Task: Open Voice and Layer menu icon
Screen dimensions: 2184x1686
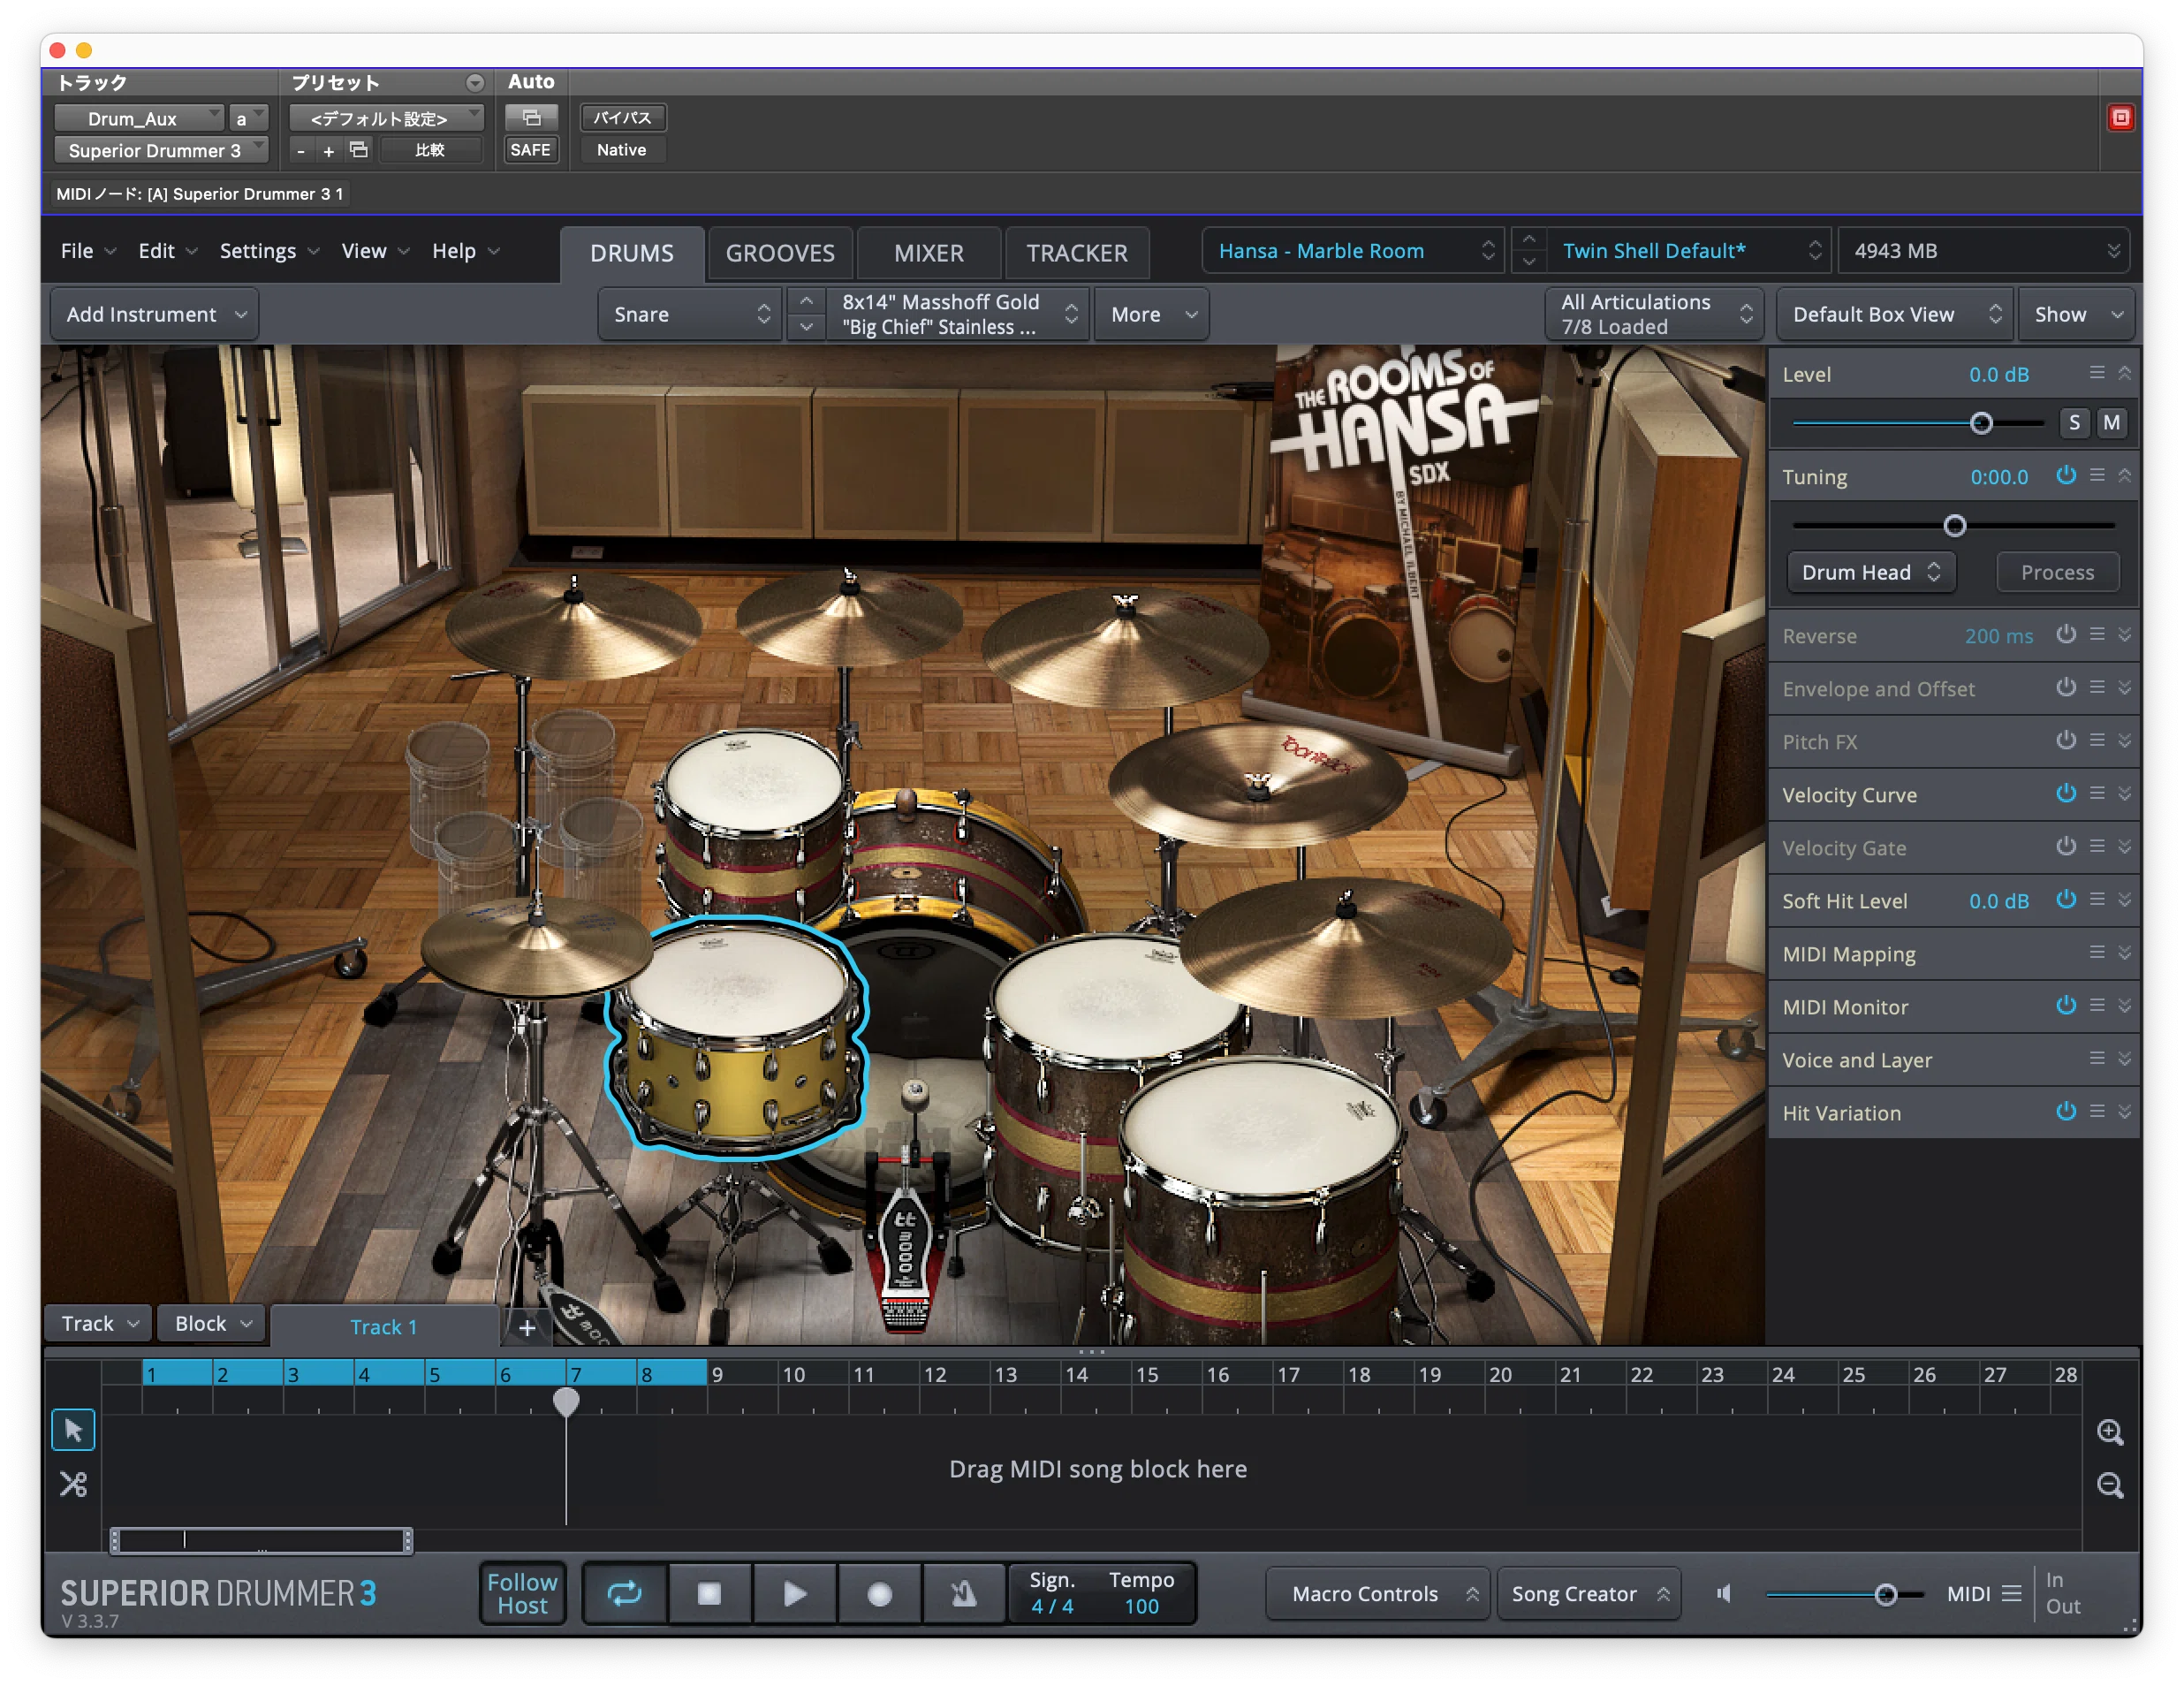Action: click(x=2097, y=1059)
